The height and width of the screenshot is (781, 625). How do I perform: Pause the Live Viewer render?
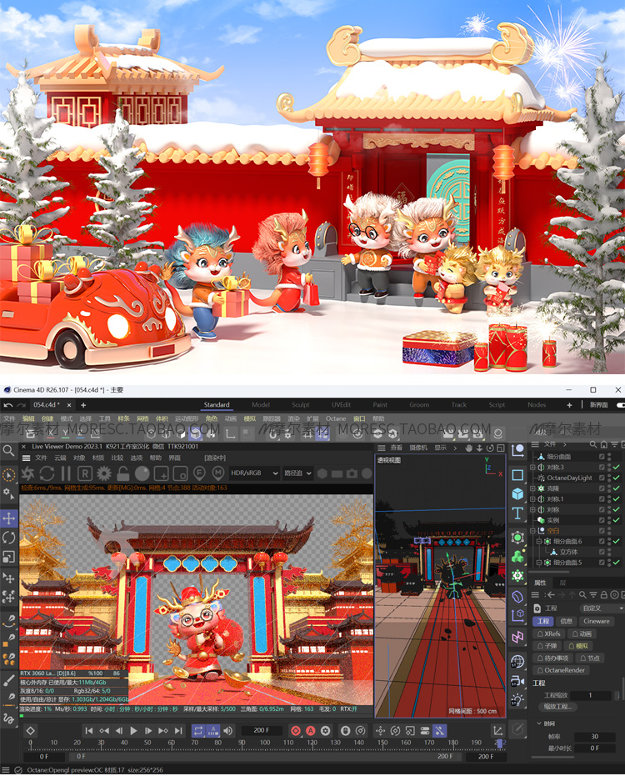coord(66,473)
